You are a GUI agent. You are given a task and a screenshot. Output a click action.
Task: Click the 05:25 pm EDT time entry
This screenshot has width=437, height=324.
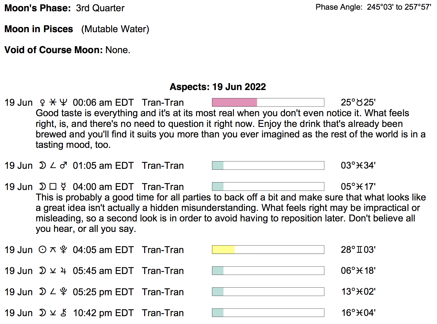[x=103, y=292]
